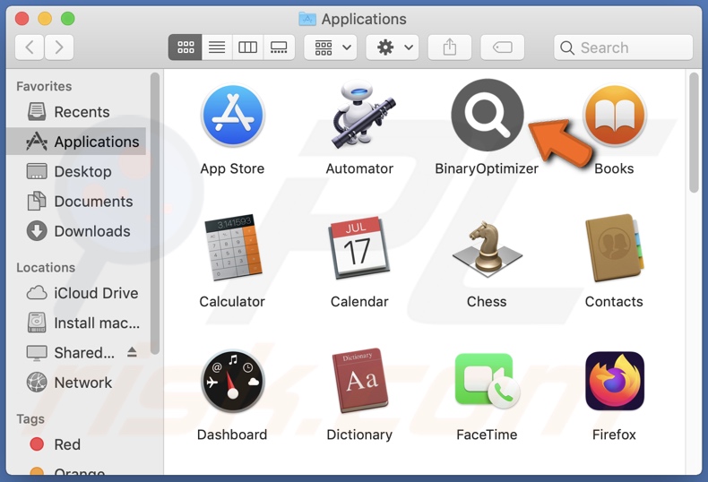Open iCloud Drive in the sidebar
Image resolution: width=708 pixels, height=482 pixels.
pos(77,293)
